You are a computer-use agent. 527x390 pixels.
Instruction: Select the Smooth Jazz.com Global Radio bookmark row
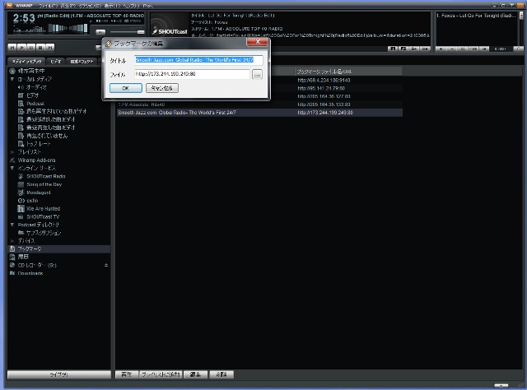pos(259,113)
